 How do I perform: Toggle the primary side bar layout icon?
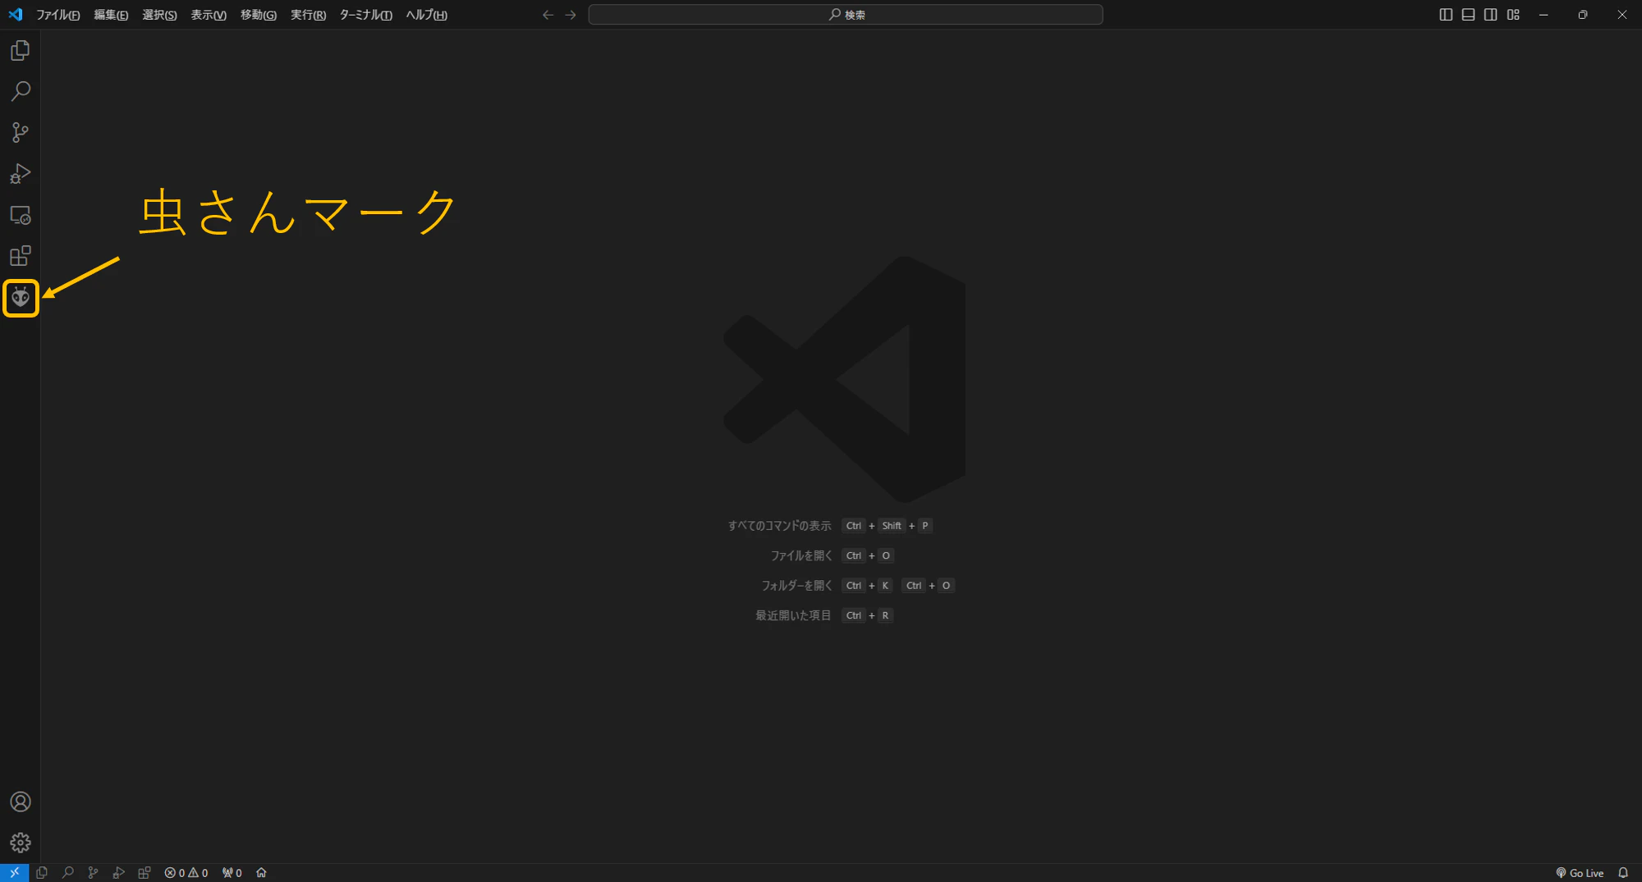coord(1446,15)
